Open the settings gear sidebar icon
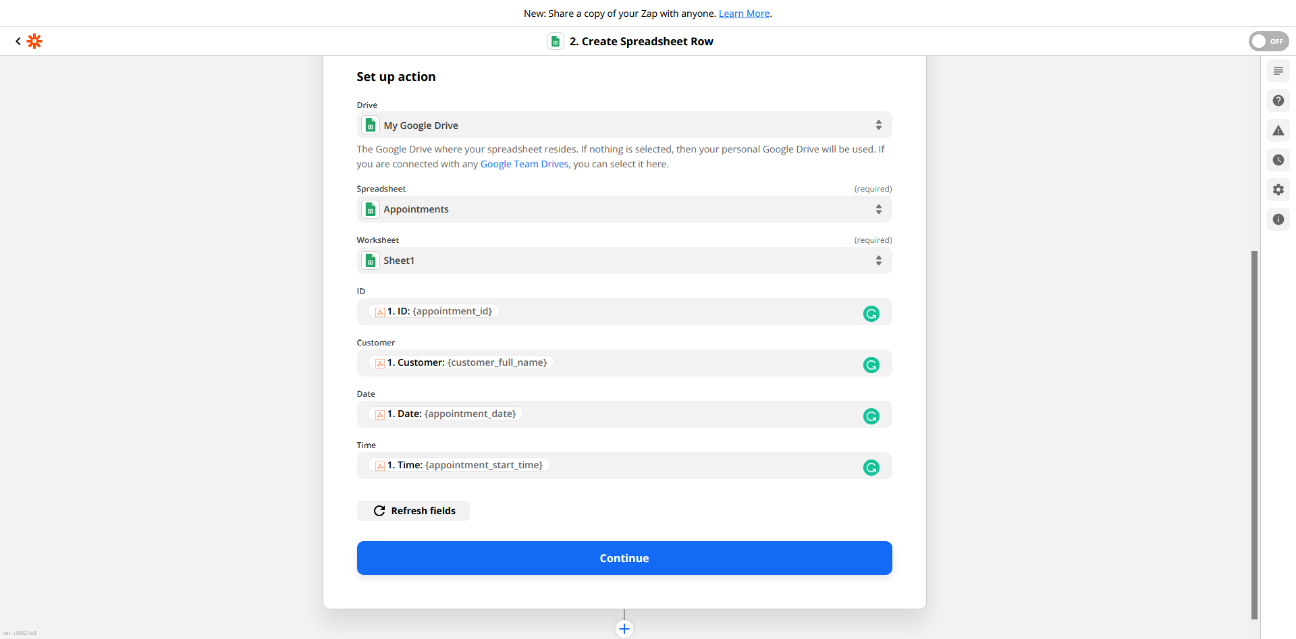1296x639 pixels. (x=1278, y=190)
